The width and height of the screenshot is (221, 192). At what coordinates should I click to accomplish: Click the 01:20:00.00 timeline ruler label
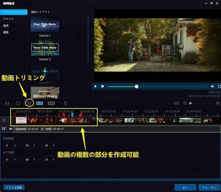[x=151, y=111]
